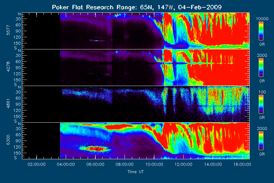274x183 pixels.
Task: Click the 0R label under 5577 colorbar
Action: tap(262, 45)
